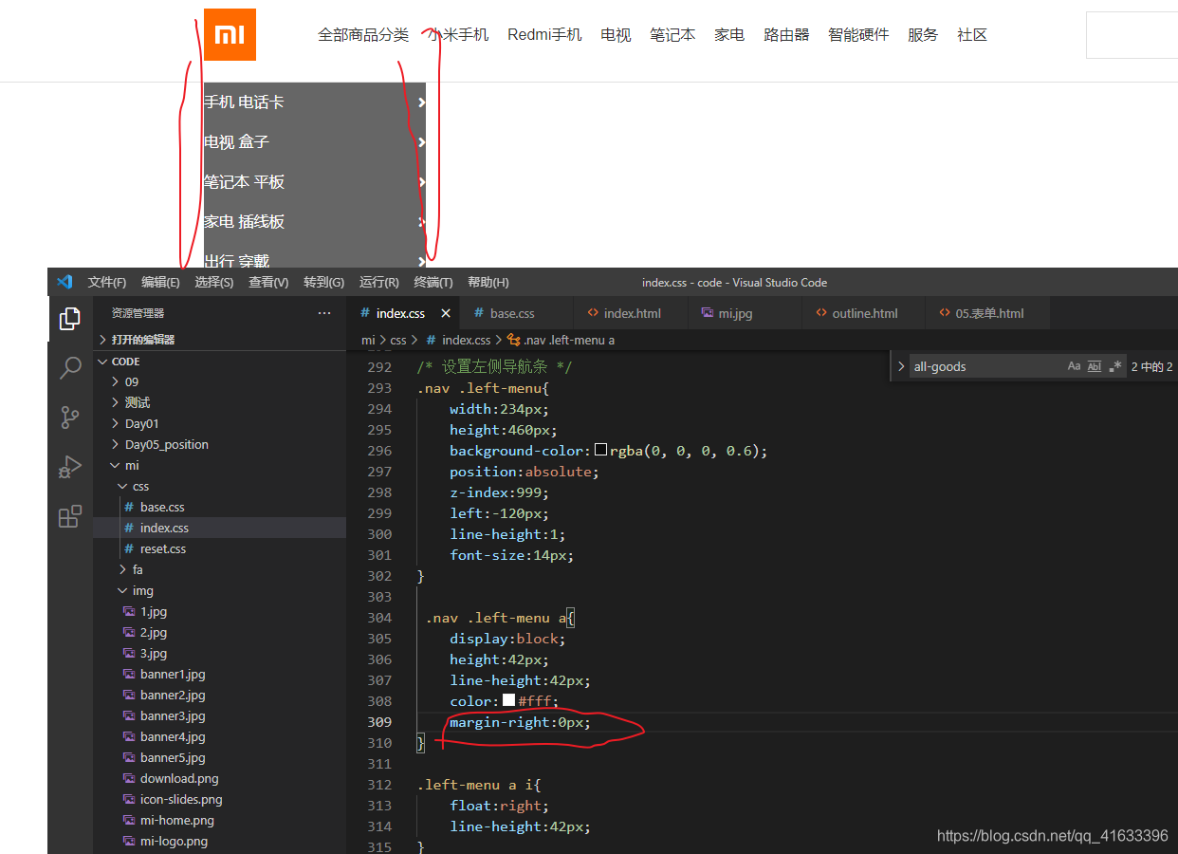1178x854 pixels.
Task: Open the Explorer panel three-dots more actions
Action: click(x=324, y=313)
